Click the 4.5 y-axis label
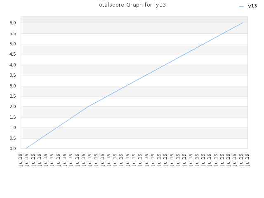This screenshot has height=198, width=264. coord(13,54)
